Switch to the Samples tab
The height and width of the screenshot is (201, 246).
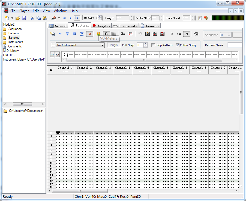coord(101,26)
